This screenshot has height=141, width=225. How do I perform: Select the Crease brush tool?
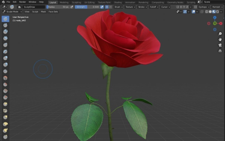tap(5, 71)
